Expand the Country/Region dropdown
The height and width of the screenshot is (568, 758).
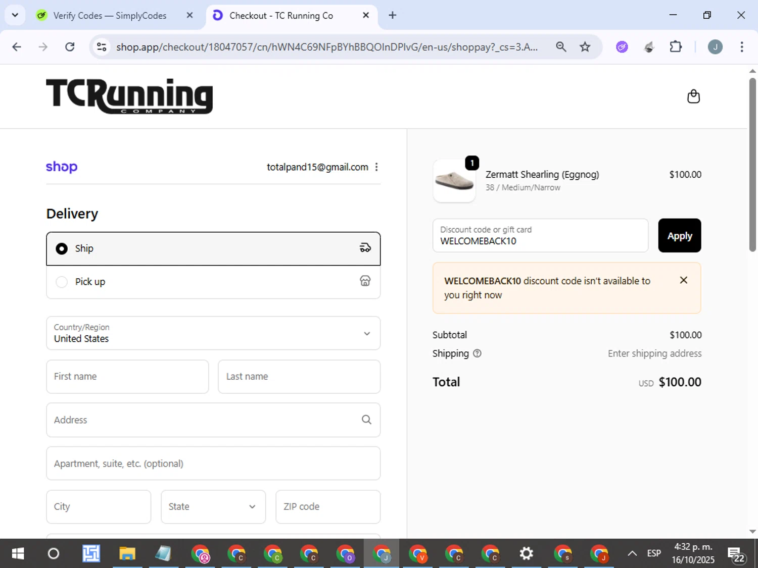[x=213, y=333]
